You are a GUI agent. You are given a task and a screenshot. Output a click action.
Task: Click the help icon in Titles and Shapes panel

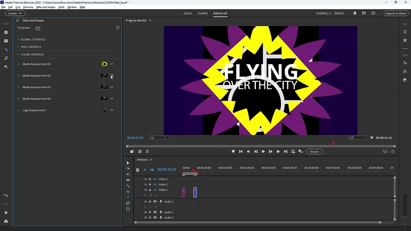pos(118,28)
